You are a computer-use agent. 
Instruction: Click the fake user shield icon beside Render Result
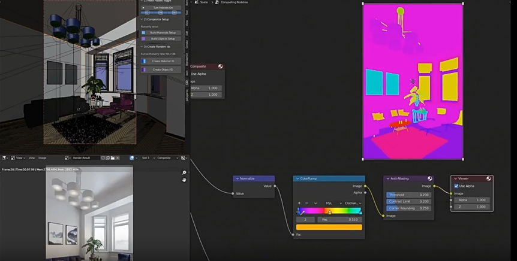103,158
